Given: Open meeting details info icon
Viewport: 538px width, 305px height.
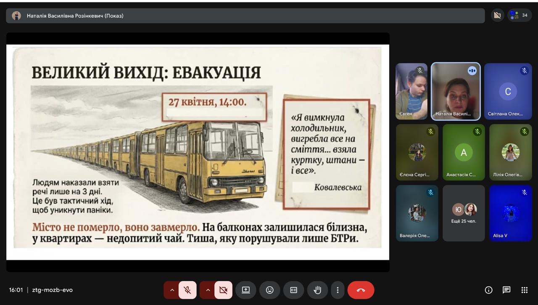Looking at the screenshot, I should [x=488, y=290].
